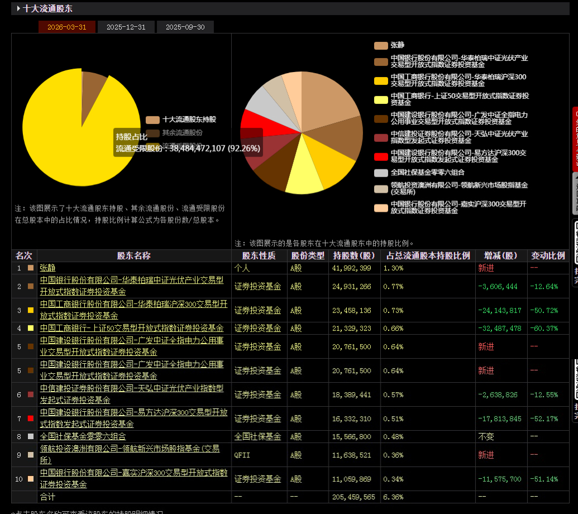Click 全国社保基金零零六组合 legend color swatch
The image size is (578, 514).
coord(381,173)
